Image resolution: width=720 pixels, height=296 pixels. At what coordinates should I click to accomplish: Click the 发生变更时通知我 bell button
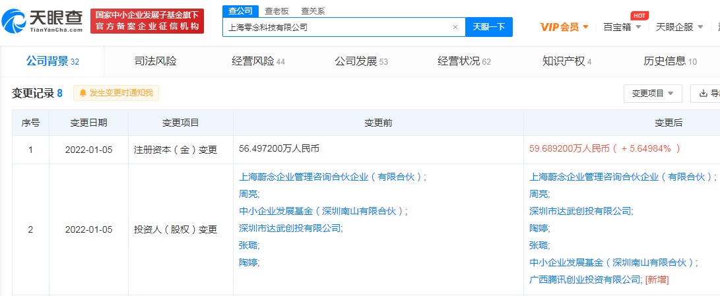coord(116,93)
